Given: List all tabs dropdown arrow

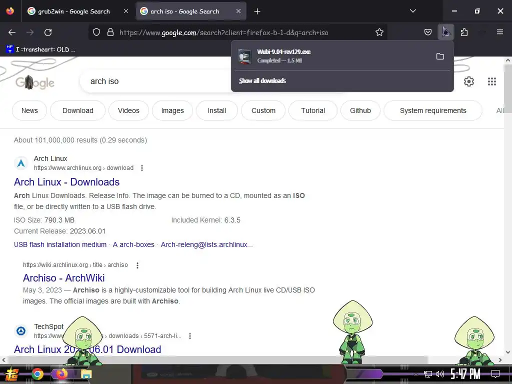Looking at the screenshot, I should (x=413, y=11).
